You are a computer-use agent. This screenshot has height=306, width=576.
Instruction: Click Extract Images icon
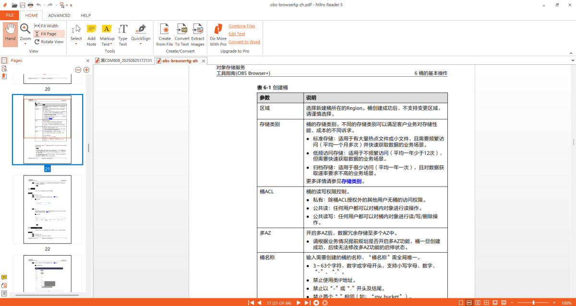click(198, 34)
